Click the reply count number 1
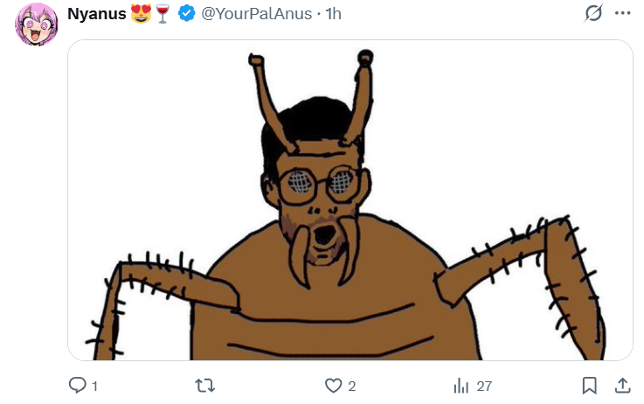644x404 pixels. [95, 387]
